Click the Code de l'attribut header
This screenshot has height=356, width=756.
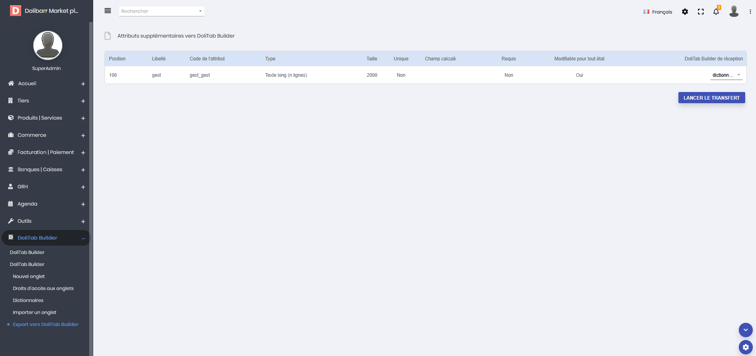point(207,59)
